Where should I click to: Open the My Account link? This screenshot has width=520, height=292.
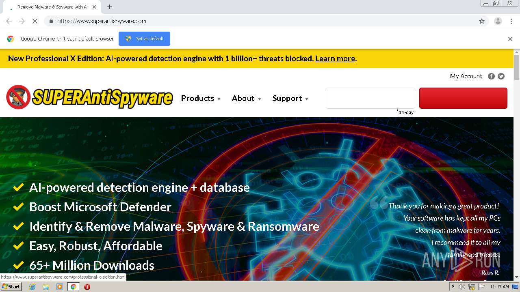pyautogui.click(x=466, y=76)
